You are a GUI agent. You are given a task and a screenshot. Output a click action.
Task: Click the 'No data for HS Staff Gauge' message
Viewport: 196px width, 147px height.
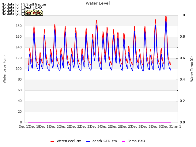(24, 4)
